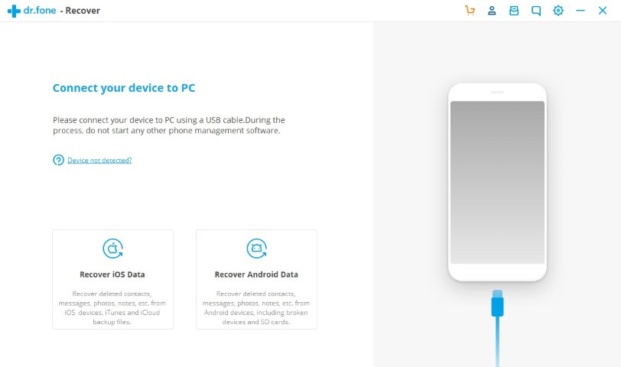This screenshot has width=621, height=367.
Task: Close the dr.fone Recover window
Action: click(603, 11)
